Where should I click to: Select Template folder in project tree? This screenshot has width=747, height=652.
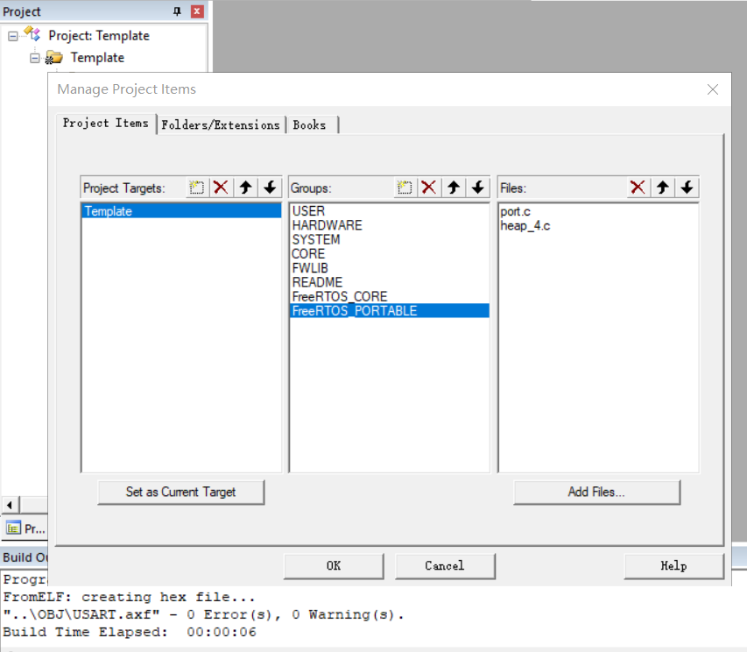pyautogui.click(x=97, y=58)
